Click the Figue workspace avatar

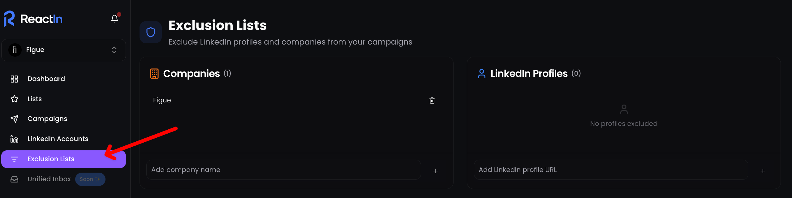click(x=15, y=50)
